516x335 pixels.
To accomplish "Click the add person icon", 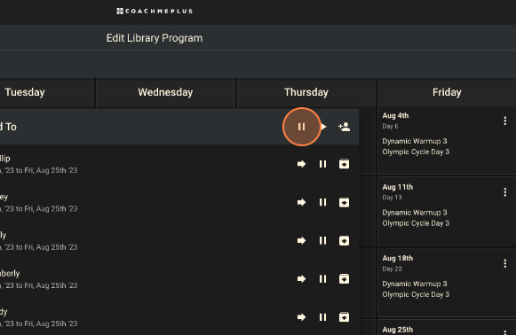I will coord(345,127).
